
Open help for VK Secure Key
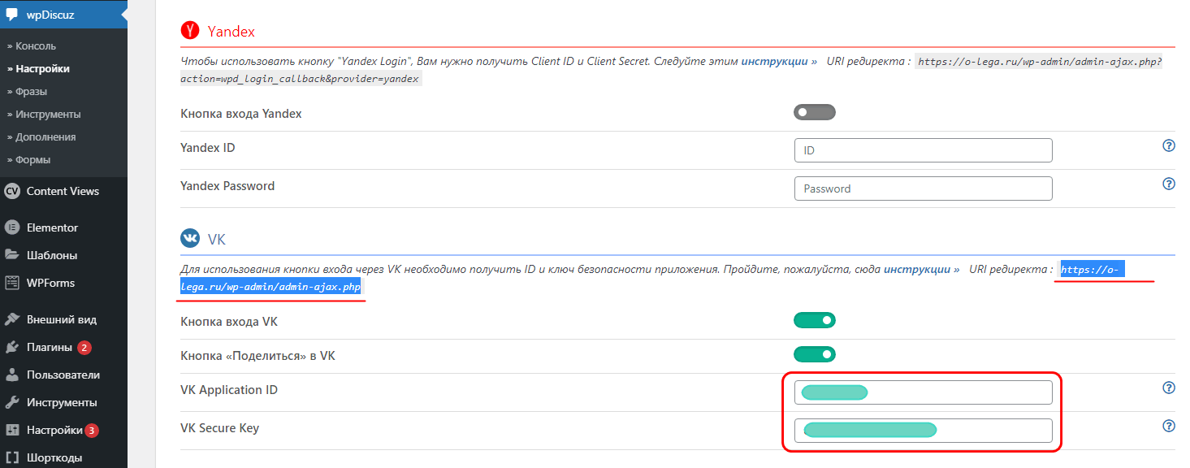[1169, 426]
